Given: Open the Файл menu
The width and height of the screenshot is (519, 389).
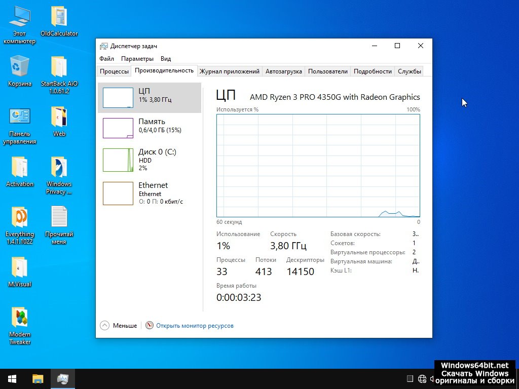Looking at the screenshot, I should click(106, 59).
